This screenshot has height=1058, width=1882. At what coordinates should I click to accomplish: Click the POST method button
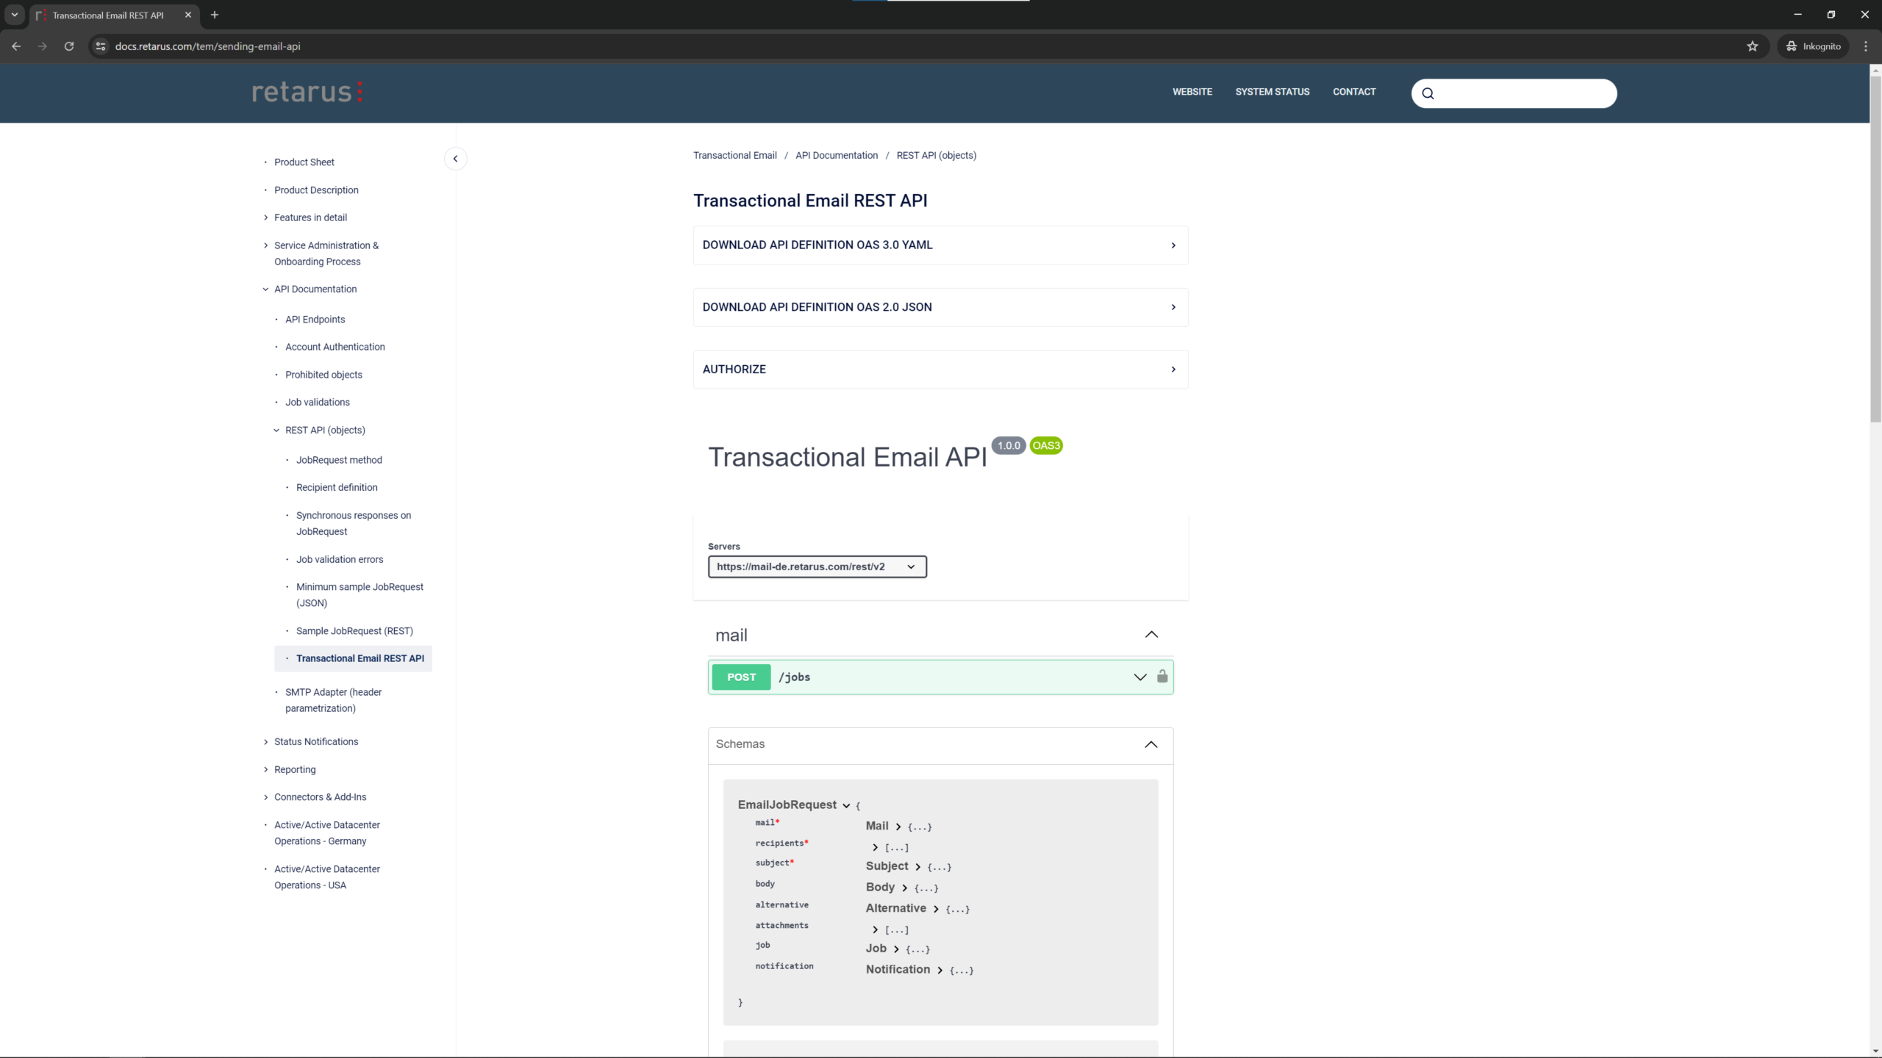click(x=741, y=677)
